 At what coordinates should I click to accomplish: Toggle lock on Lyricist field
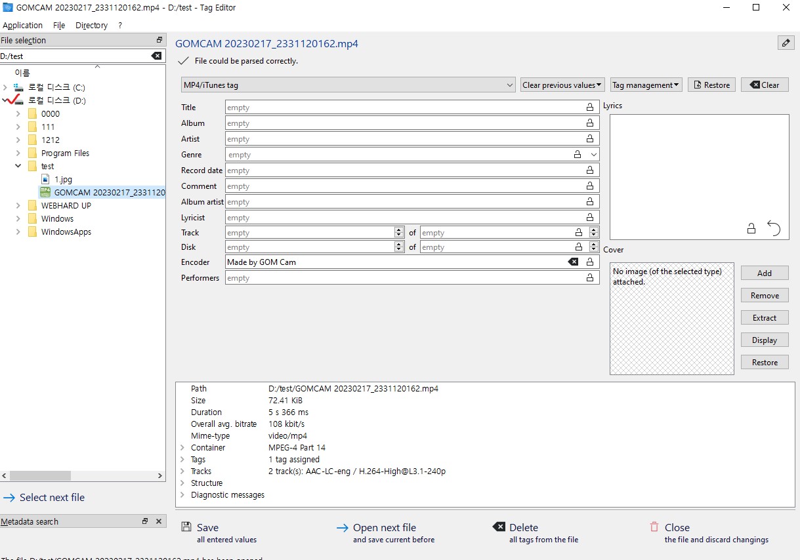590,217
